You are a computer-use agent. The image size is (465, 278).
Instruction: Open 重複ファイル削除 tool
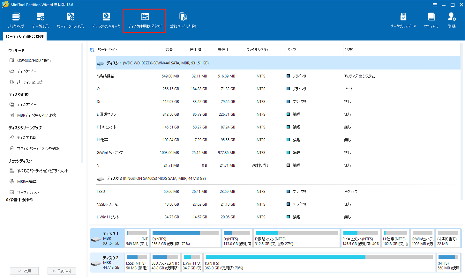click(x=183, y=20)
